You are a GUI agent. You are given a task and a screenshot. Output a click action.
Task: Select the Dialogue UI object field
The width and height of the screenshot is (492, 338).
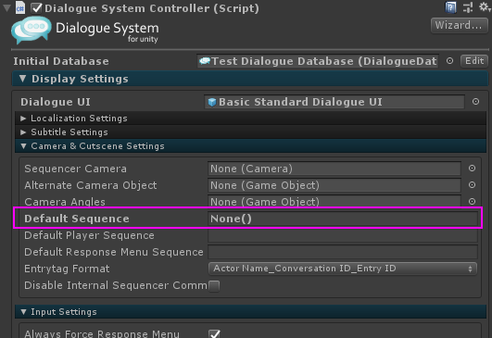point(334,102)
